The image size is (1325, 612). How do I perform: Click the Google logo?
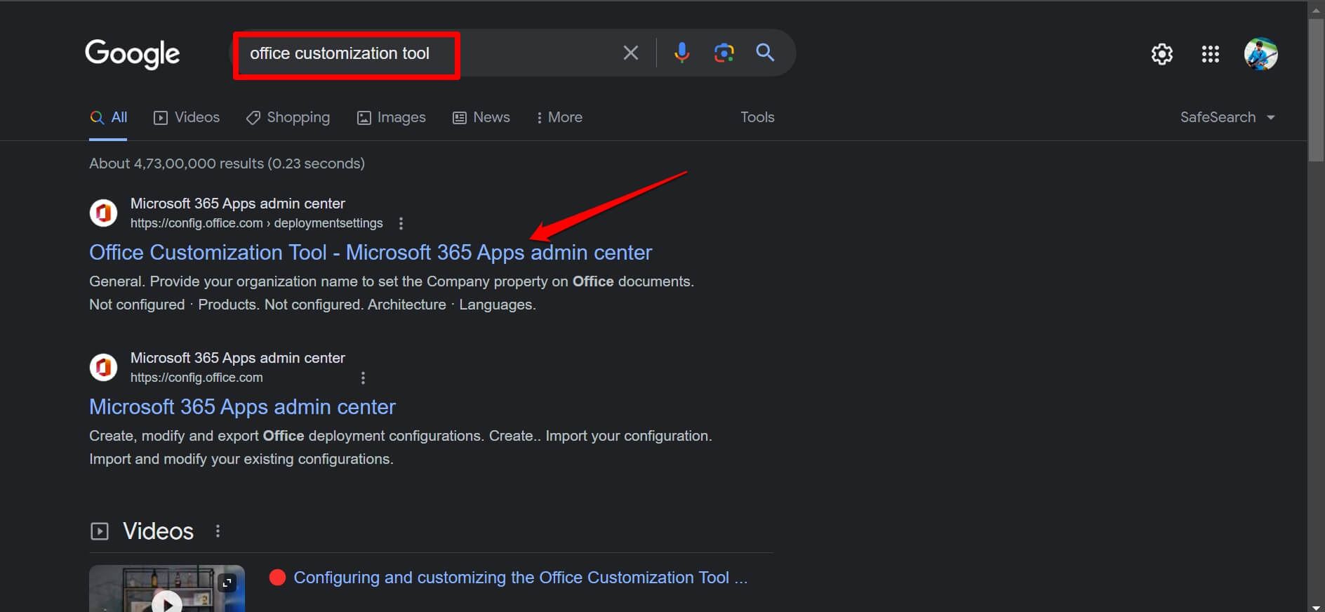point(132,53)
